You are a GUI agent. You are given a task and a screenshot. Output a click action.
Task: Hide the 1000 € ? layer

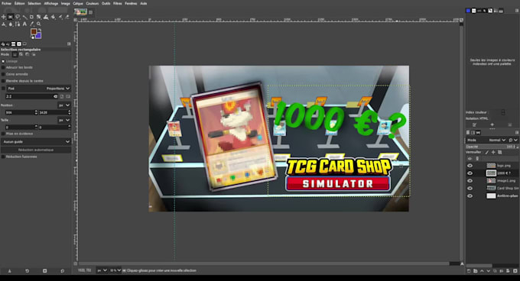point(470,173)
